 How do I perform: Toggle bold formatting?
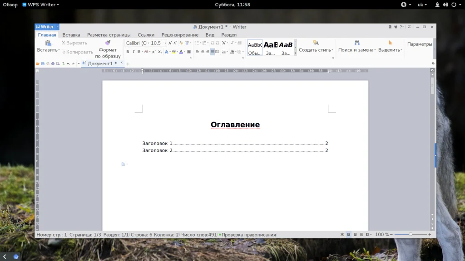[x=128, y=52]
